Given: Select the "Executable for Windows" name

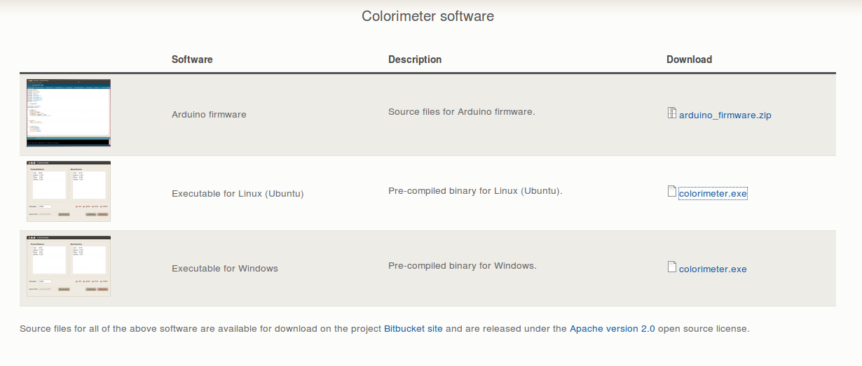Looking at the screenshot, I should click(225, 268).
